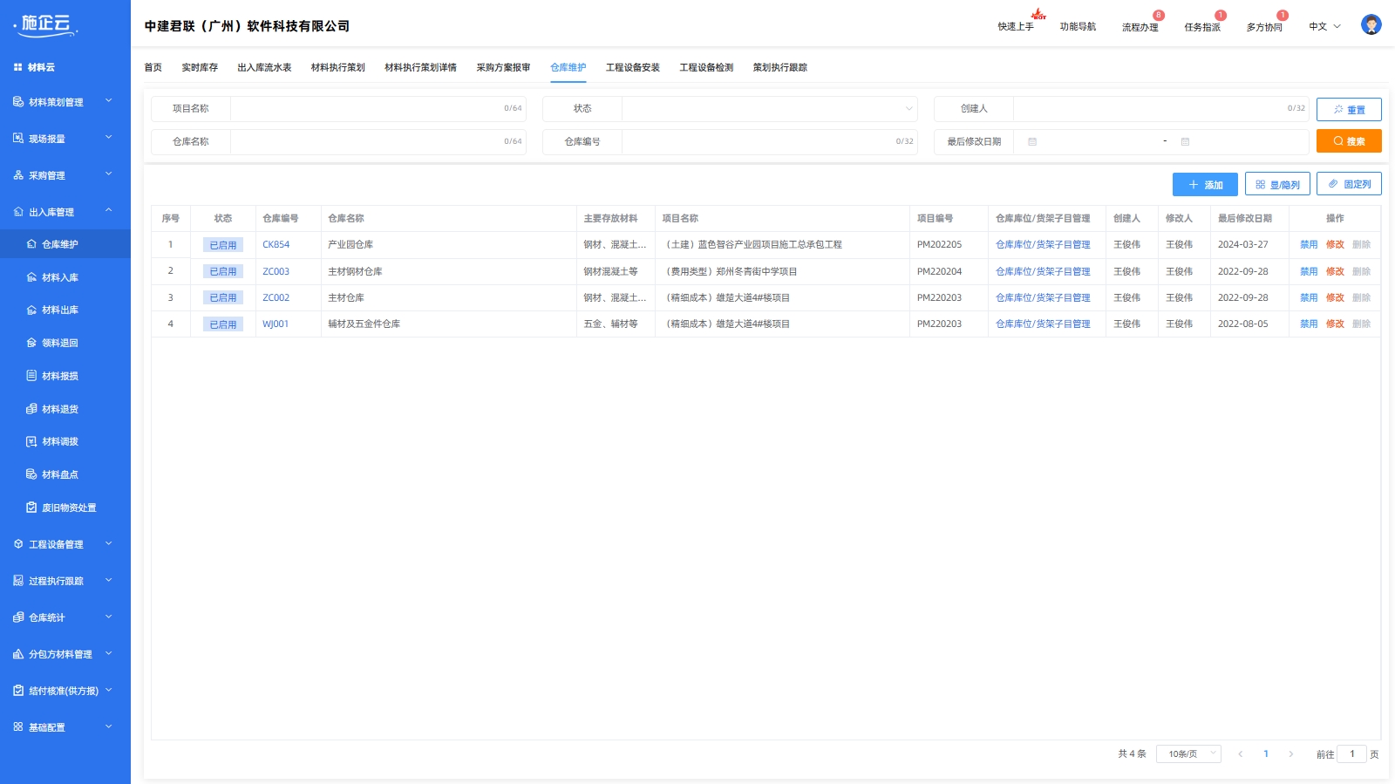Click the 仓库统计 sidebar icon
The image size is (1395, 784).
click(18, 617)
